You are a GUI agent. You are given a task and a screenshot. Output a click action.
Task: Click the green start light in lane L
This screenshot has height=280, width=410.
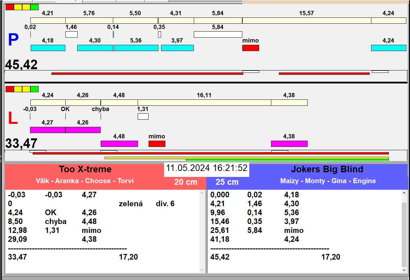click(x=34, y=89)
